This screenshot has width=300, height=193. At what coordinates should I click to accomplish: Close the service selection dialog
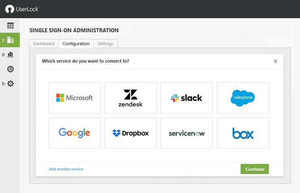[275, 61]
